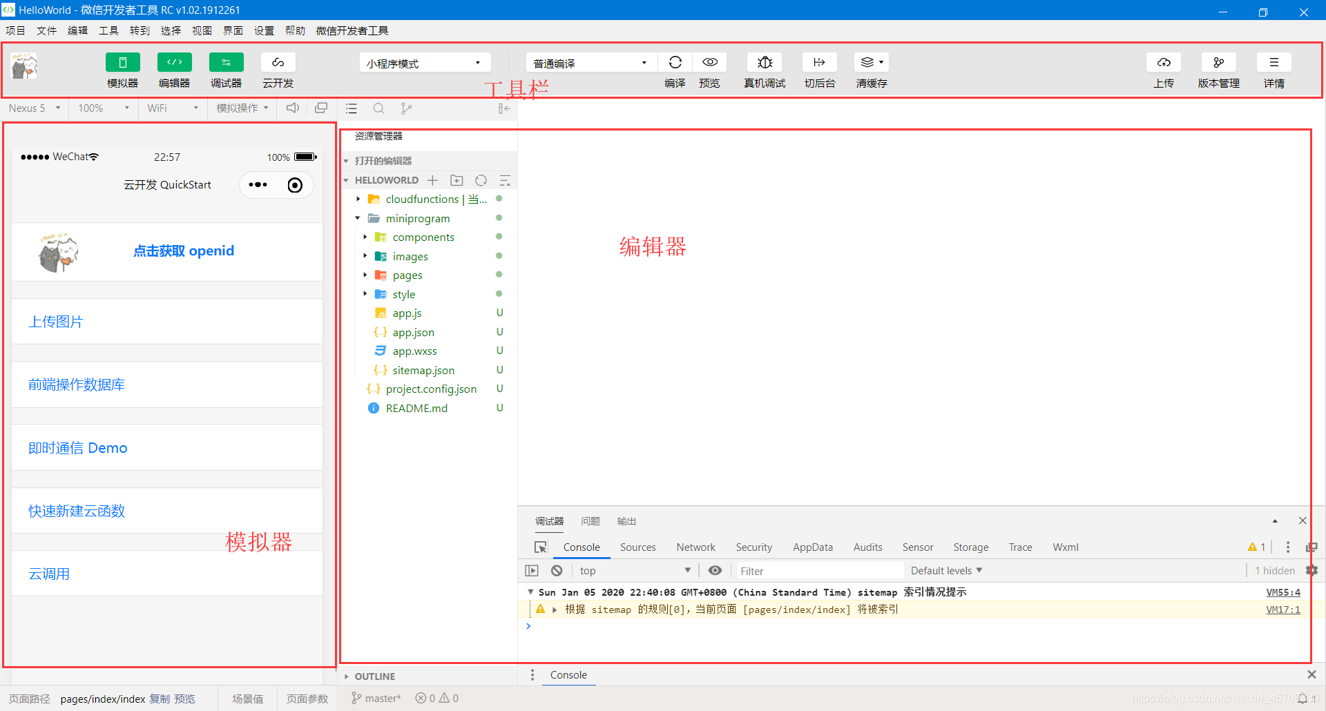Click the inspect element picker icon

[541, 547]
